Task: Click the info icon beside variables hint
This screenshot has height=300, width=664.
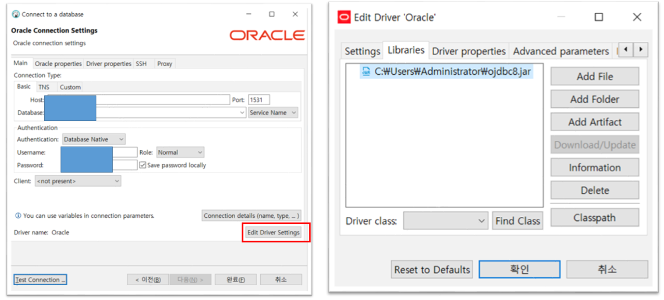Action: pyautogui.click(x=18, y=216)
